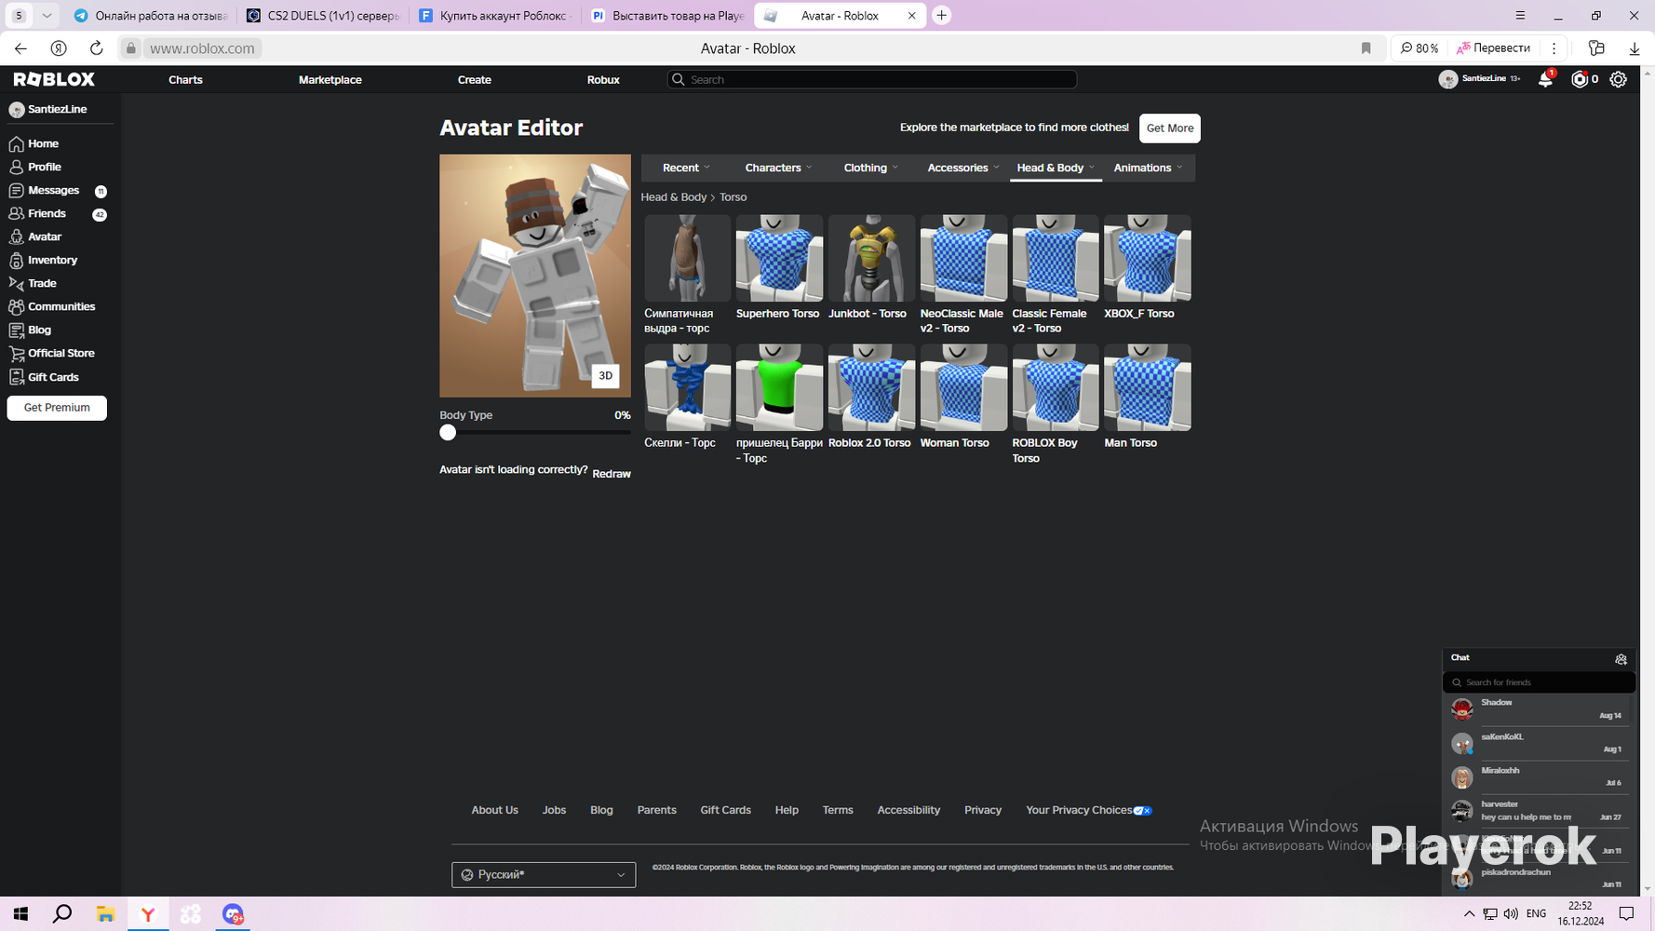Image resolution: width=1655 pixels, height=931 pixels.
Task: Select the Man Torso thumbnail
Action: (1148, 387)
